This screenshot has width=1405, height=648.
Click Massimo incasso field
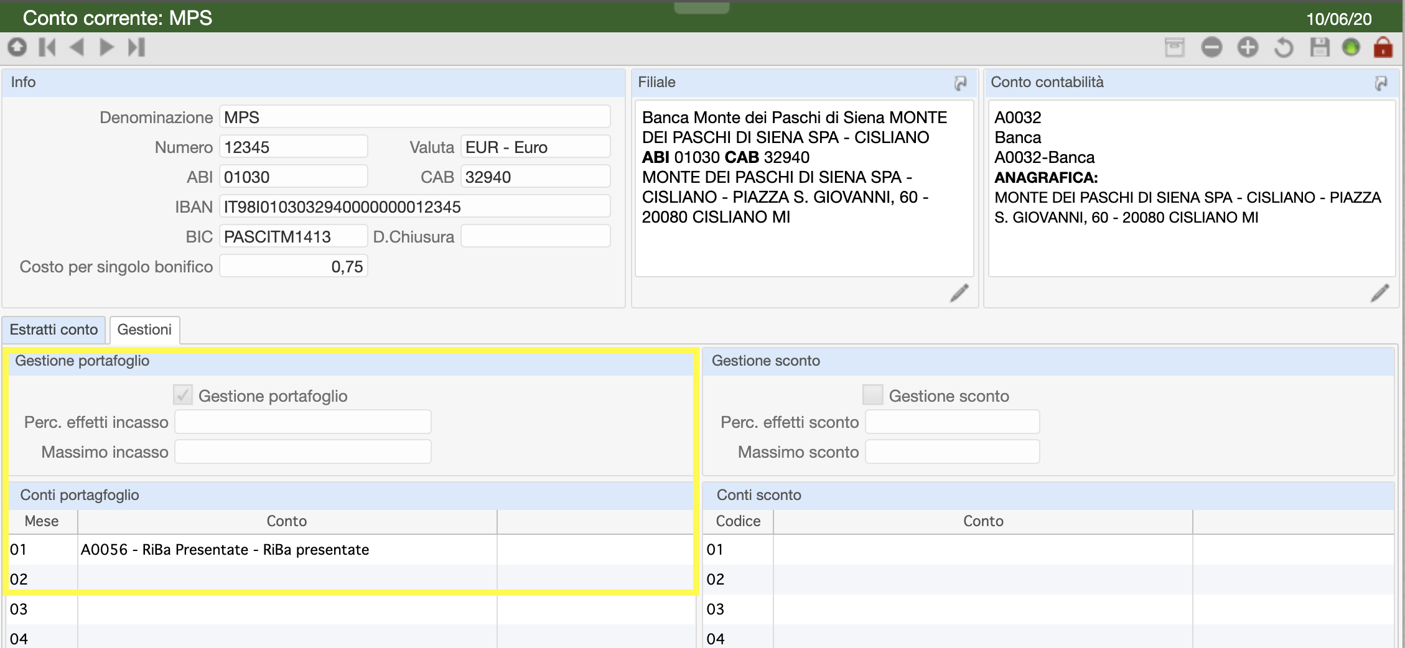[302, 451]
